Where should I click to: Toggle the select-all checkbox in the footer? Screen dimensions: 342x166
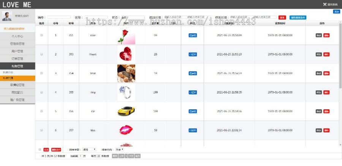click(40, 149)
